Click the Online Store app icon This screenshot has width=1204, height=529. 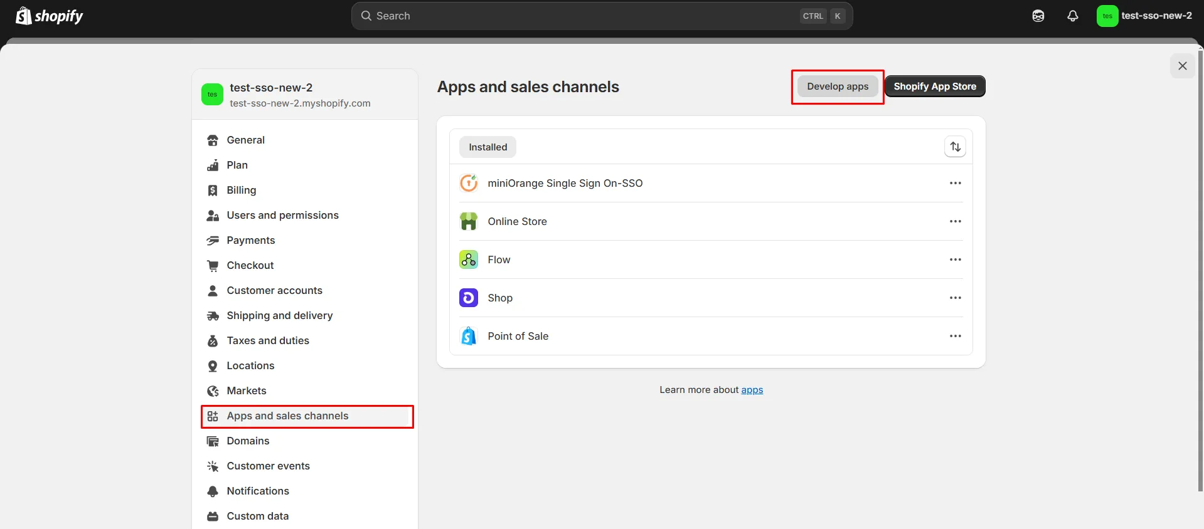469,221
